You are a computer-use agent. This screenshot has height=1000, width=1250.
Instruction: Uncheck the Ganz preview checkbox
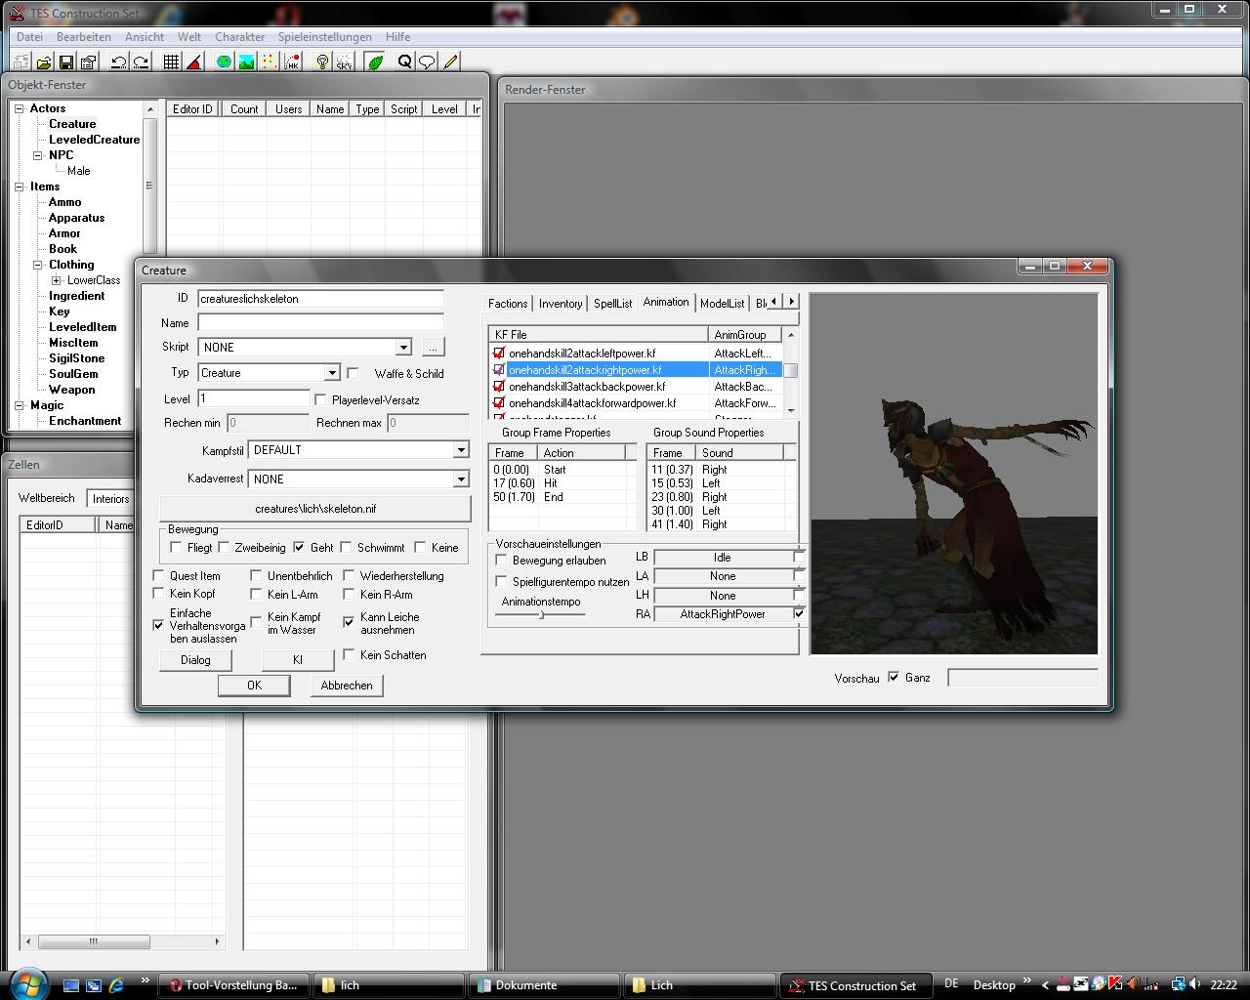894,677
